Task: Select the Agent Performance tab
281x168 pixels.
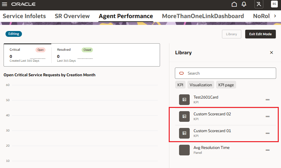Action: click(126, 16)
